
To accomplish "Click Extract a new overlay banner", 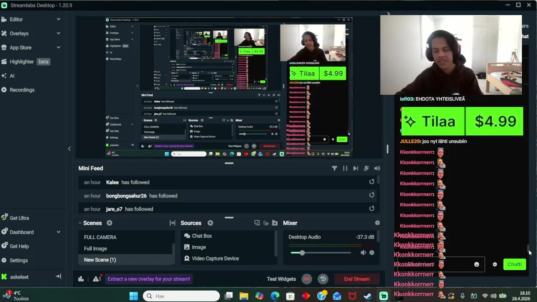I will click(149, 279).
